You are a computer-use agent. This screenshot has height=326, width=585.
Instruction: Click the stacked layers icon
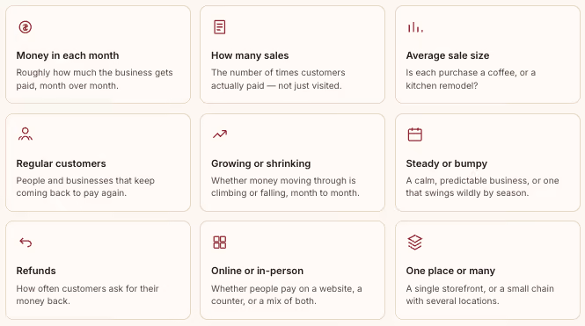point(415,243)
